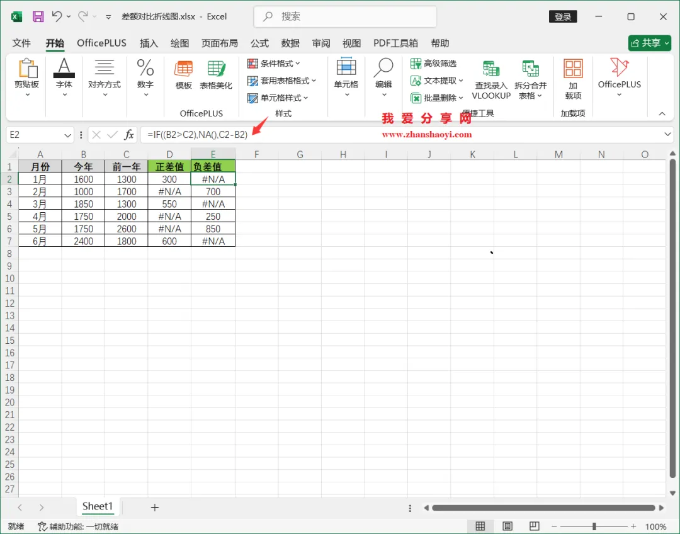680x534 pixels.
Task: Click the 搜索 search box
Action: [345, 16]
